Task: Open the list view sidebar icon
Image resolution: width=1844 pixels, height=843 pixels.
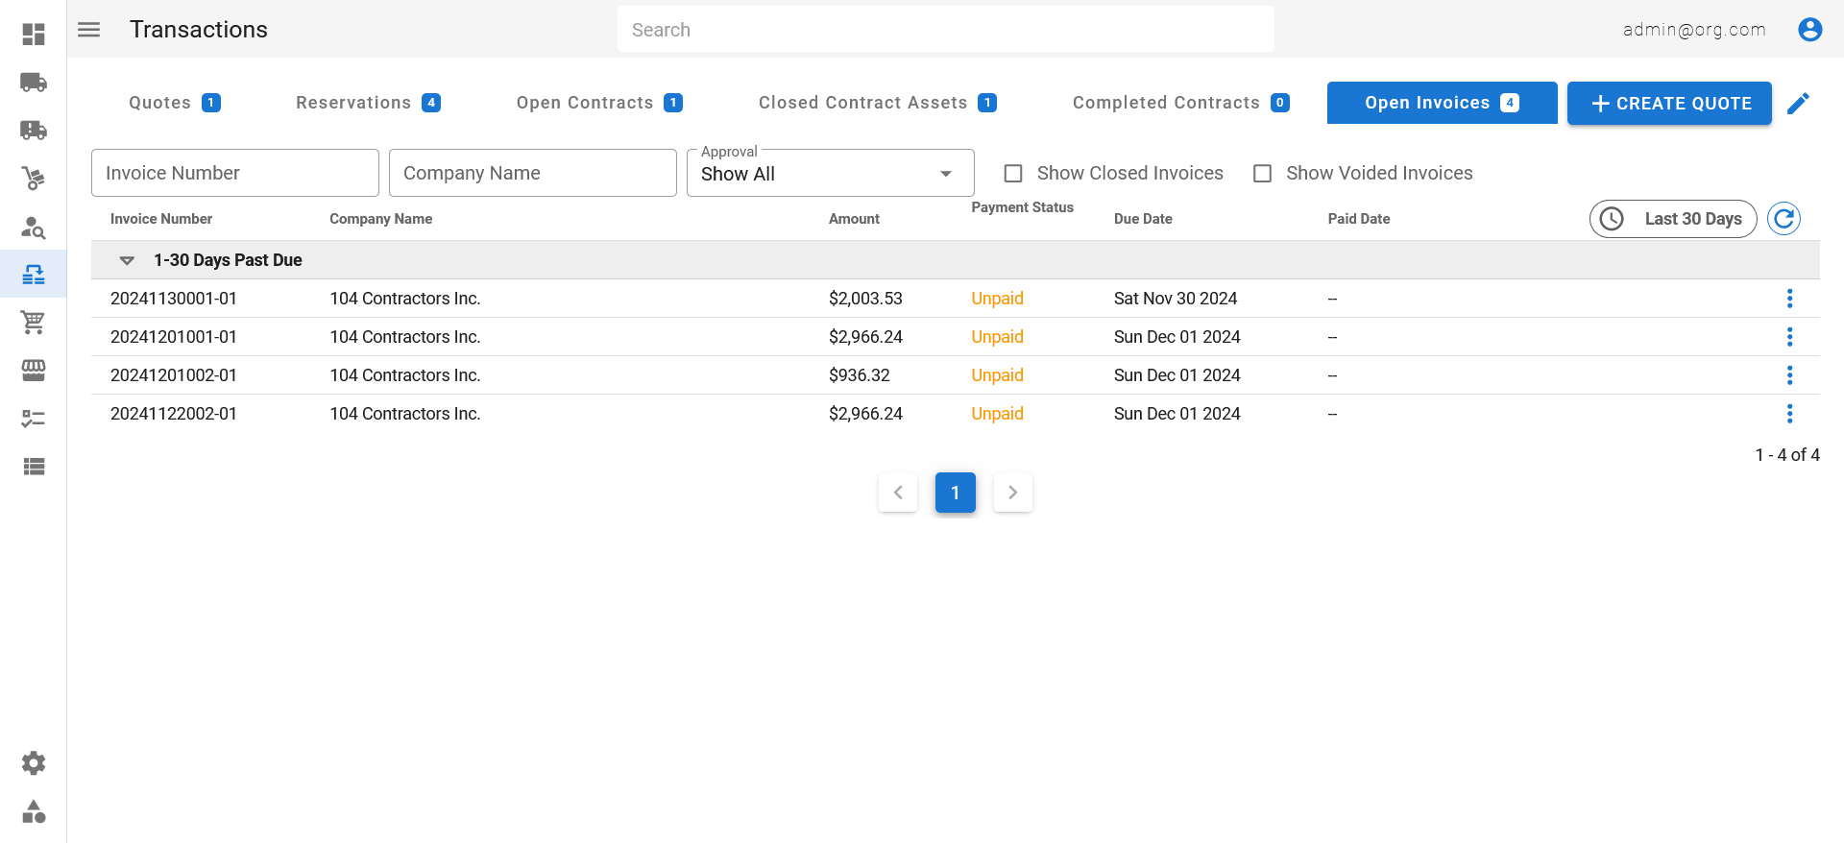Action: pos(34,467)
